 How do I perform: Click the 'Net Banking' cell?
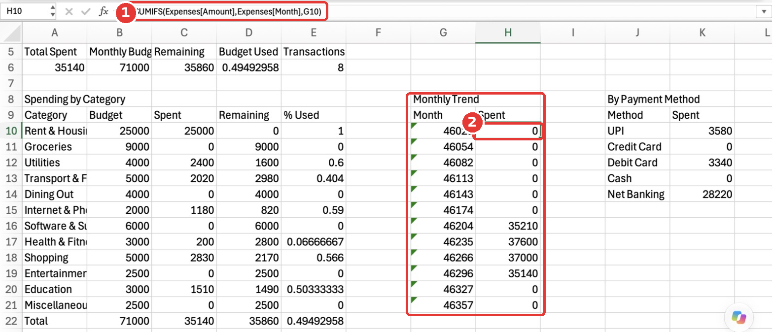pos(637,194)
